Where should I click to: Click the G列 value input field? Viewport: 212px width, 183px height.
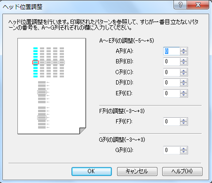coord(172,150)
